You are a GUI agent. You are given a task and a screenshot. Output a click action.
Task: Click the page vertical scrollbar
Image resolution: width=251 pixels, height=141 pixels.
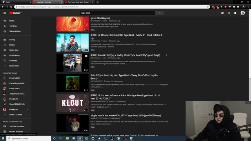[250, 89]
